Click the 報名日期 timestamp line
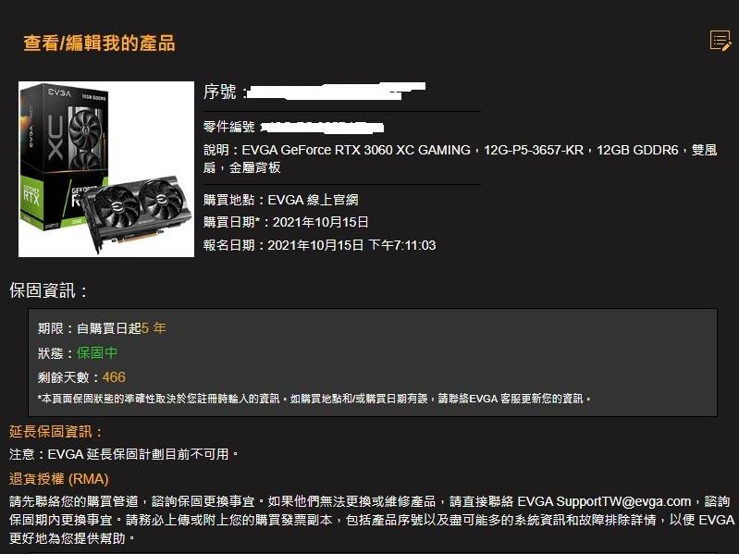Viewport: 739px width, 554px height. point(319,245)
